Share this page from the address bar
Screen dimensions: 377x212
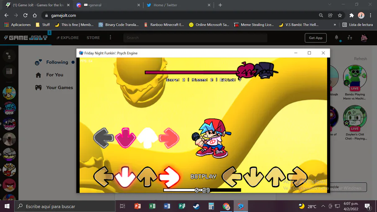[x=331, y=16]
